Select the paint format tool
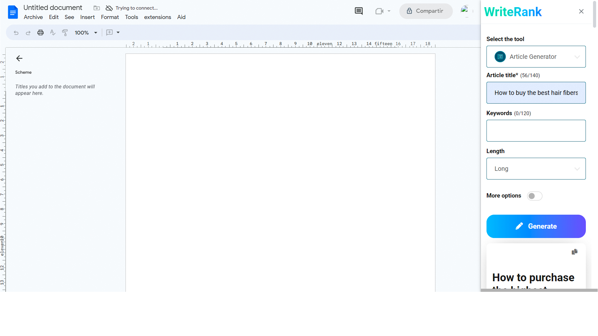 65,33
